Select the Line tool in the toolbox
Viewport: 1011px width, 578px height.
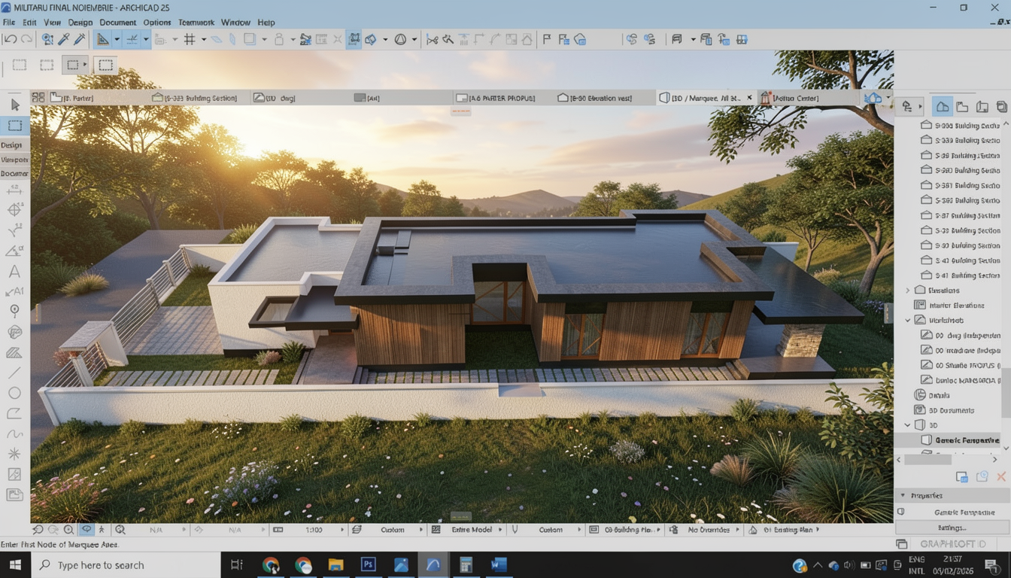[x=14, y=373]
